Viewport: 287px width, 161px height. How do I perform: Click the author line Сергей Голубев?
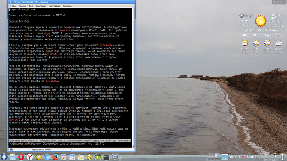pyautogui.click(x=19, y=21)
